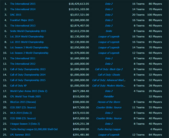This screenshot has height=138, width=169.
Task: Open CPL World Tour Finals 2005 link
Action: tap(25, 97)
